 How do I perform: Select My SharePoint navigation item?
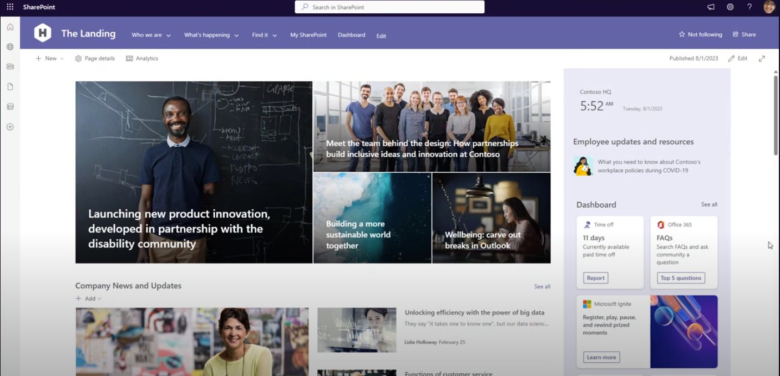tap(308, 35)
